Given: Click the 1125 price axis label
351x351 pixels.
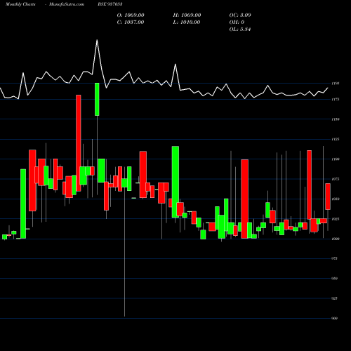Looking at the screenshot, I should [x=335, y=139].
